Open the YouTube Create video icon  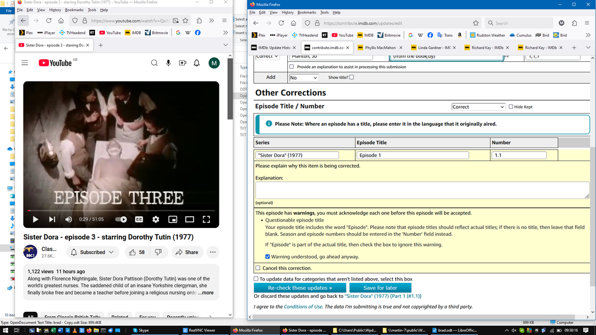click(183, 63)
